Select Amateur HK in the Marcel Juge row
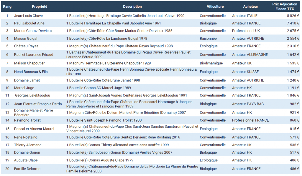This screenshot has height=176, width=302. click(x=242, y=88)
